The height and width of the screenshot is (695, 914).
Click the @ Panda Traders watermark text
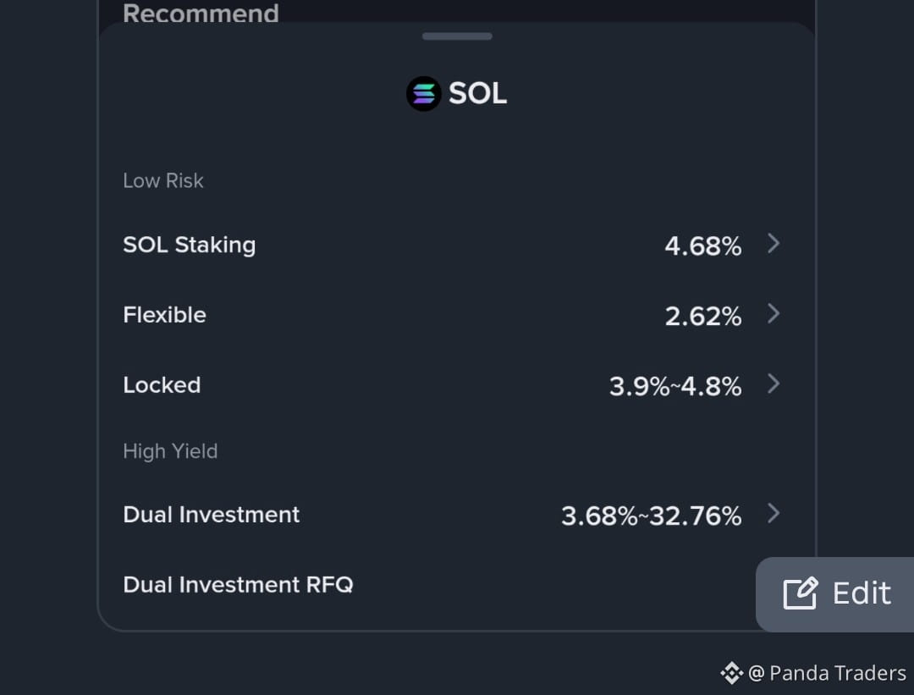(x=827, y=673)
